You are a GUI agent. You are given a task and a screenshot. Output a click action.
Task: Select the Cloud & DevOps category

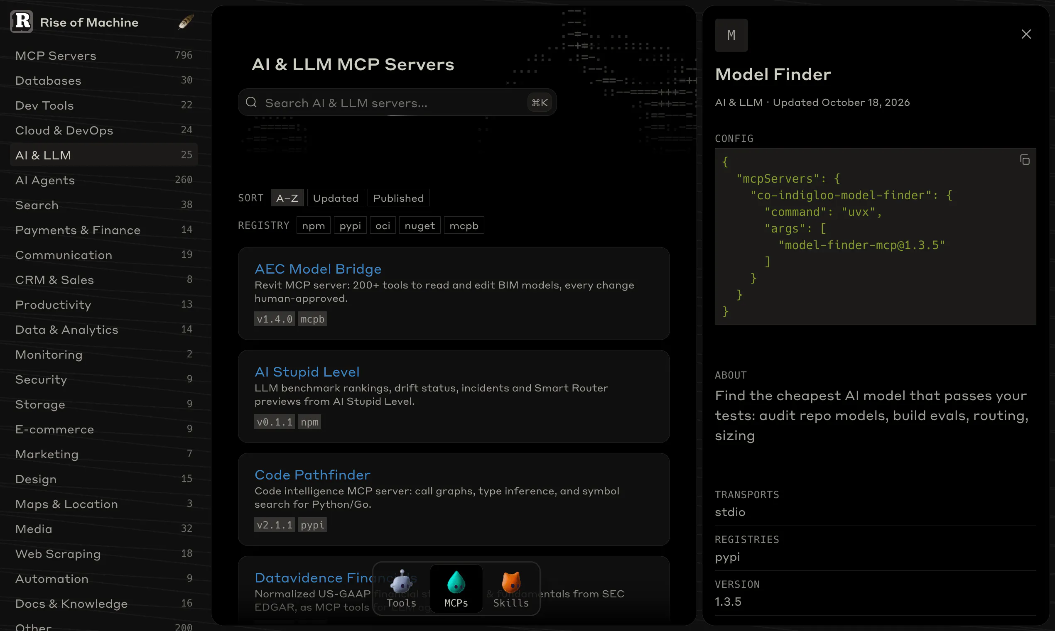[x=103, y=130]
